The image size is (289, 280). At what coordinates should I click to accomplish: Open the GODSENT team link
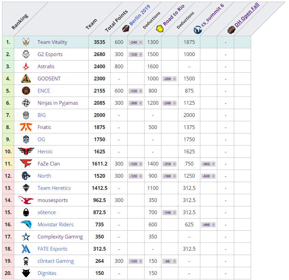point(49,79)
